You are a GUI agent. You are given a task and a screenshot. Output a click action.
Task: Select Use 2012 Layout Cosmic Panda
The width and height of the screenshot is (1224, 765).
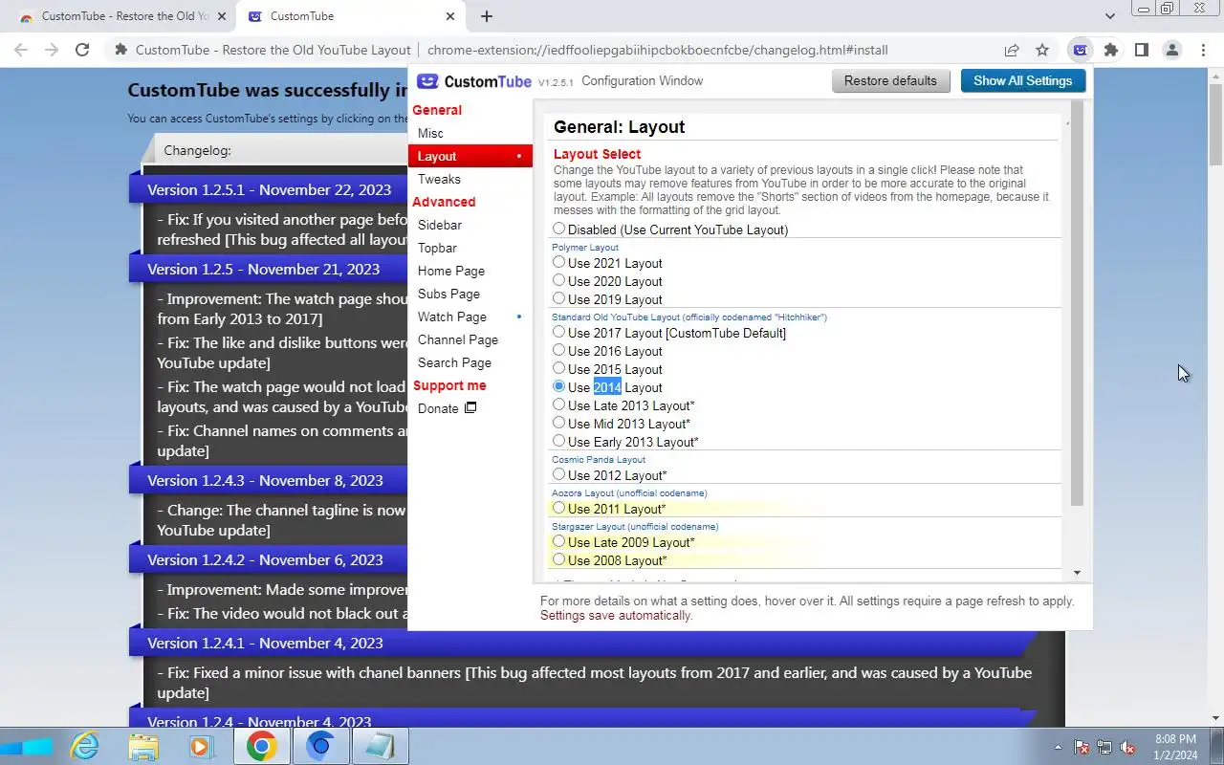pos(558,474)
